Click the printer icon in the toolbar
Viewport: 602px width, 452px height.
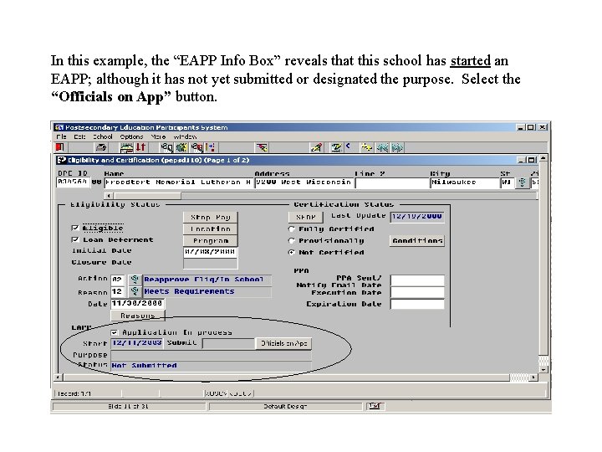coord(101,147)
